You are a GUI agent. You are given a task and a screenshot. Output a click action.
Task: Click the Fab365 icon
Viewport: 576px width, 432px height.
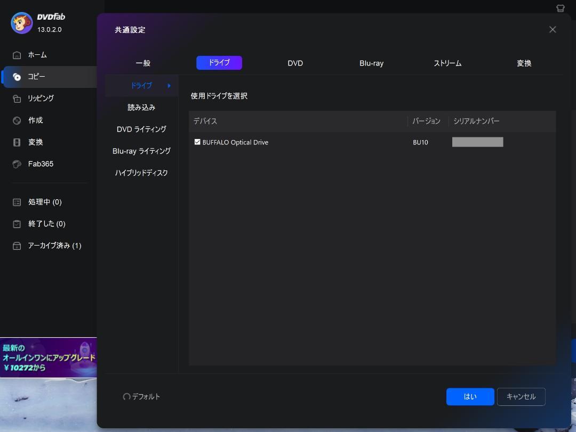click(x=17, y=164)
